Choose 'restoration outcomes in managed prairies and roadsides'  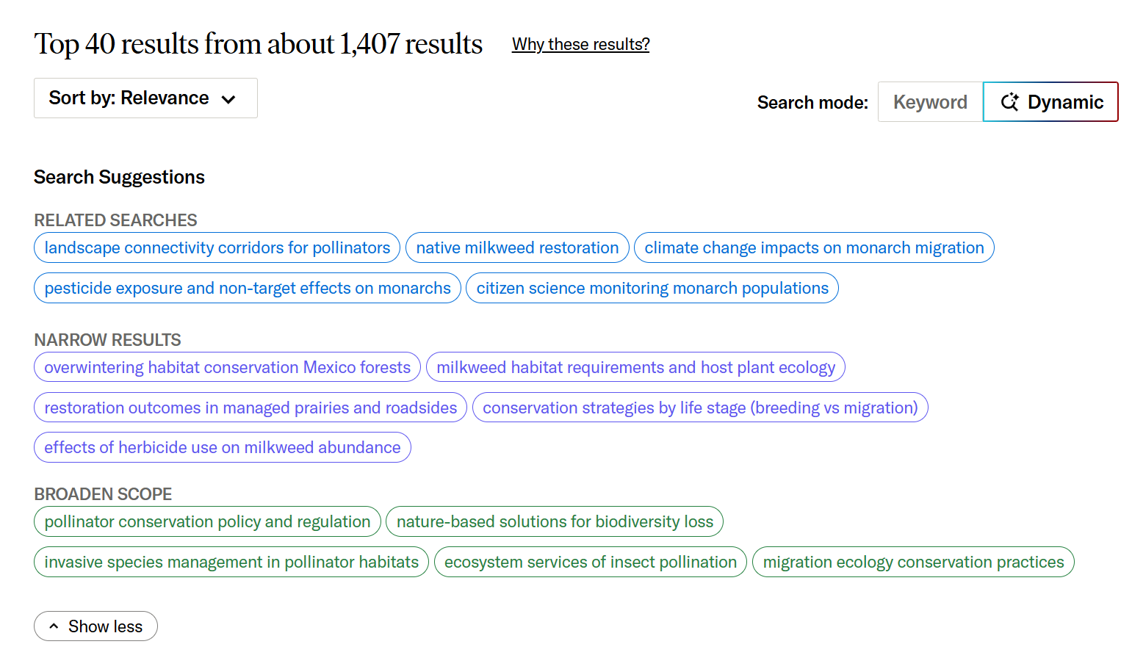coord(250,408)
